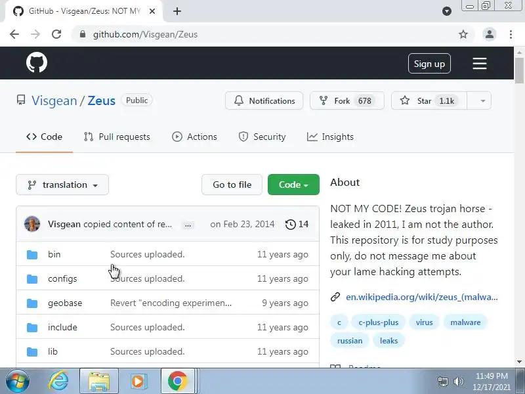Screen dimensions: 525x394
Task: View site info via padlock icon
Action: [x=83, y=34]
